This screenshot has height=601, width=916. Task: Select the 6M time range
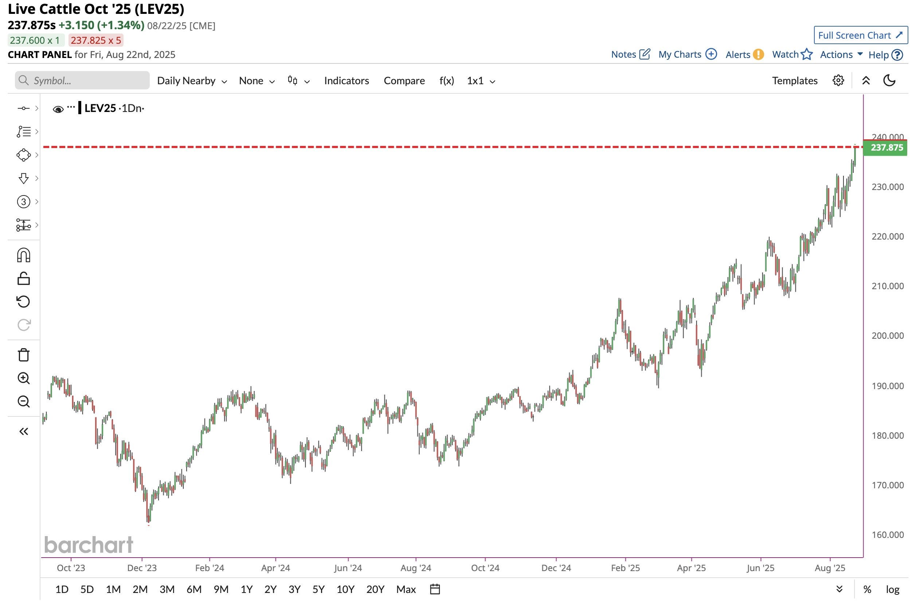[194, 589]
